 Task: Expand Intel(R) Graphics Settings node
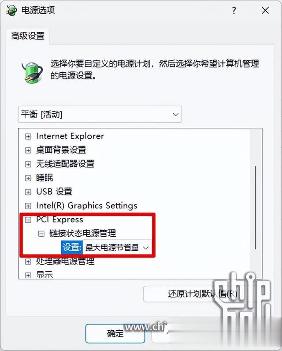tap(28, 206)
